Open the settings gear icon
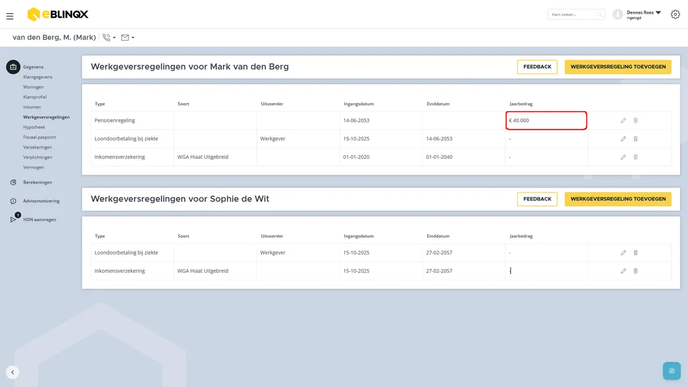Viewport: 688px width, 387px height. 675,14
